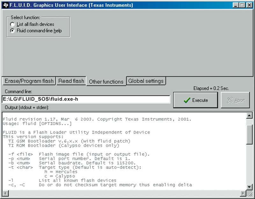The width and height of the screenshot is (255, 199).
Task: Click the '-t <char>' target type line
Action: click(75, 167)
